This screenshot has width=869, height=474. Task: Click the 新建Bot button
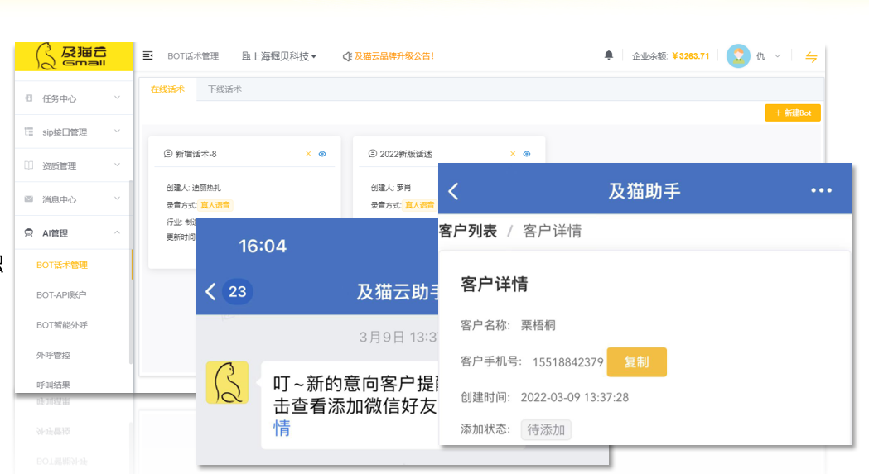pyautogui.click(x=793, y=113)
